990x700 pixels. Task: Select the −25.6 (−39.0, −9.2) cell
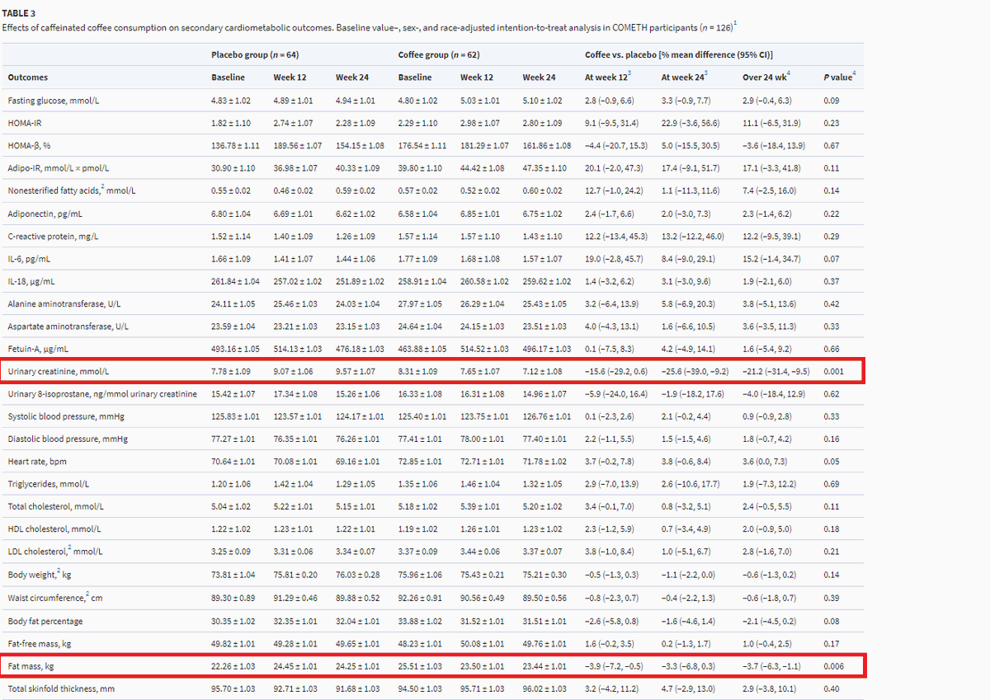tap(695, 372)
